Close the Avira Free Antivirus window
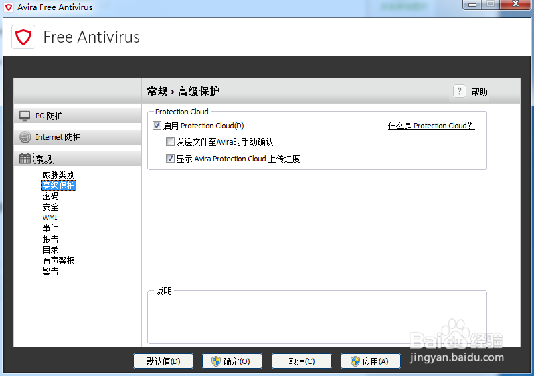This screenshot has width=534, height=376. [515, 5]
